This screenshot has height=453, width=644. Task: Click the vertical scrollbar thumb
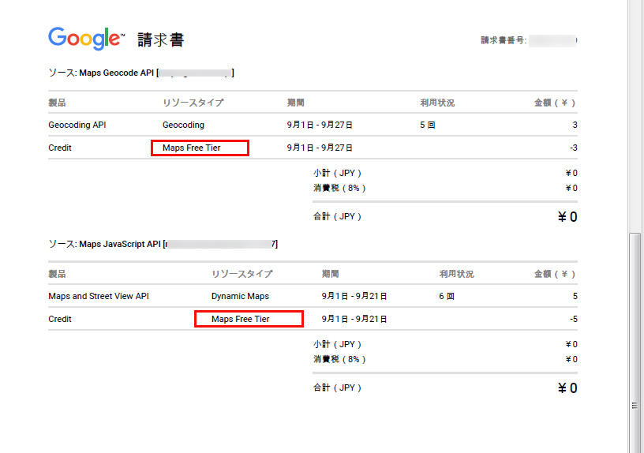pos(635,343)
